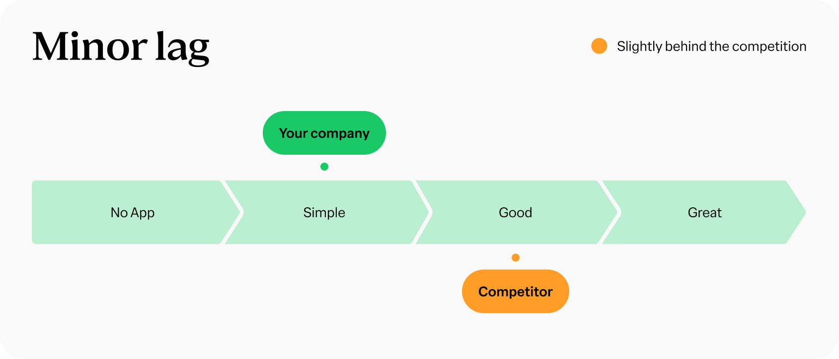The width and height of the screenshot is (839, 359).
Task: Click the word "competition" in the legend
Action: pyautogui.click(x=769, y=47)
